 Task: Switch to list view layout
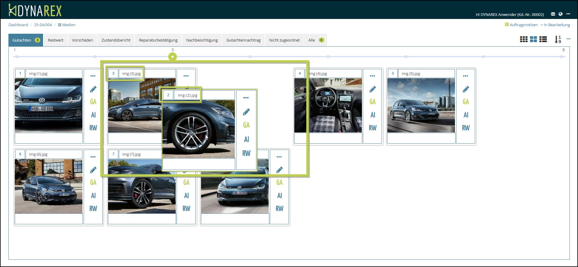click(543, 39)
